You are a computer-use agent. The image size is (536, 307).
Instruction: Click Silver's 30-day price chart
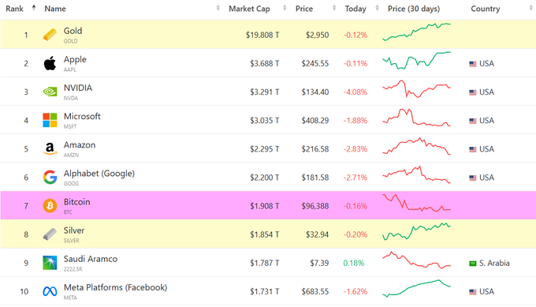tap(416, 232)
